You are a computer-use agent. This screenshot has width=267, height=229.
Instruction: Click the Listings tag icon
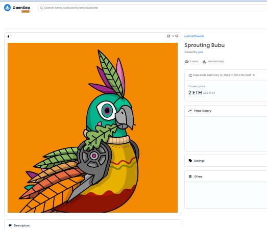[190, 161]
